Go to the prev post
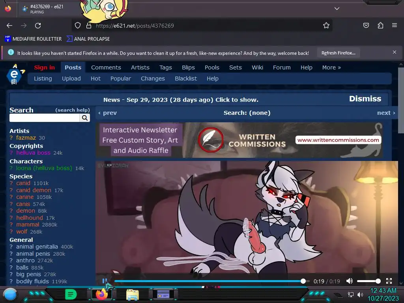This screenshot has height=303, width=404. coord(108,113)
